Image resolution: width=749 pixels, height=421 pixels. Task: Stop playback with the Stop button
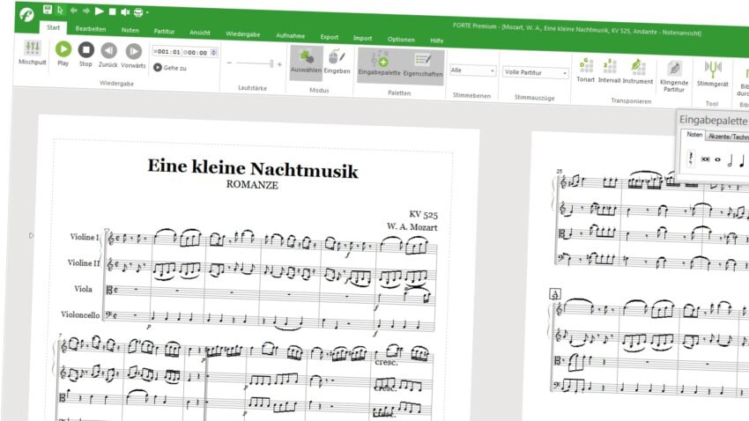(x=85, y=52)
